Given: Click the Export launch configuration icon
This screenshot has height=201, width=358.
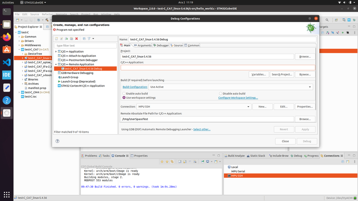Looking at the screenshot, I should point(66,39).
